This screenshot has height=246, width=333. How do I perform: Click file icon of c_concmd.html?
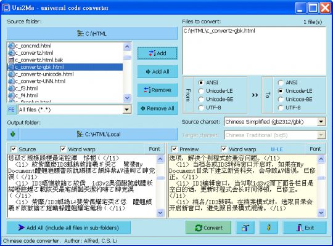pos(11,46)
